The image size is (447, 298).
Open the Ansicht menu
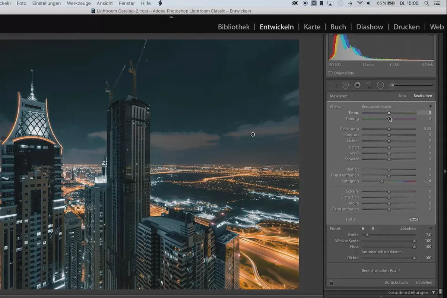[105, 3]
